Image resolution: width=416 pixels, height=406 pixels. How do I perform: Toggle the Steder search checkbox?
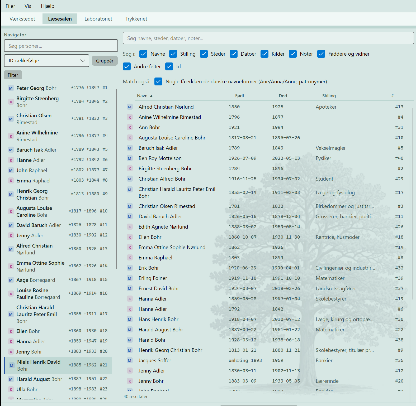[204, 54]
